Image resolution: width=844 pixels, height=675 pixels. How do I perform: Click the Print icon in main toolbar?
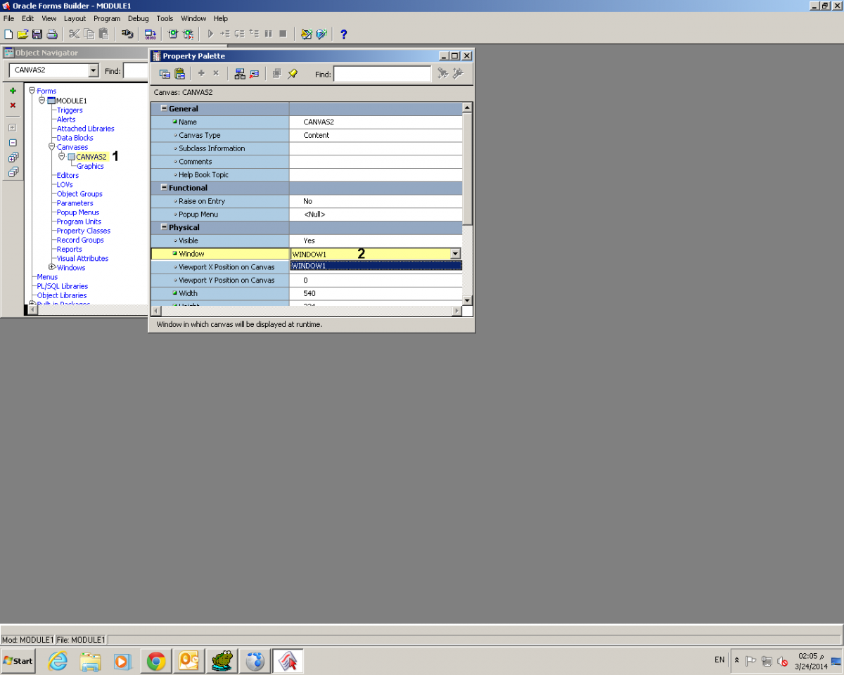tap(51, 34)
